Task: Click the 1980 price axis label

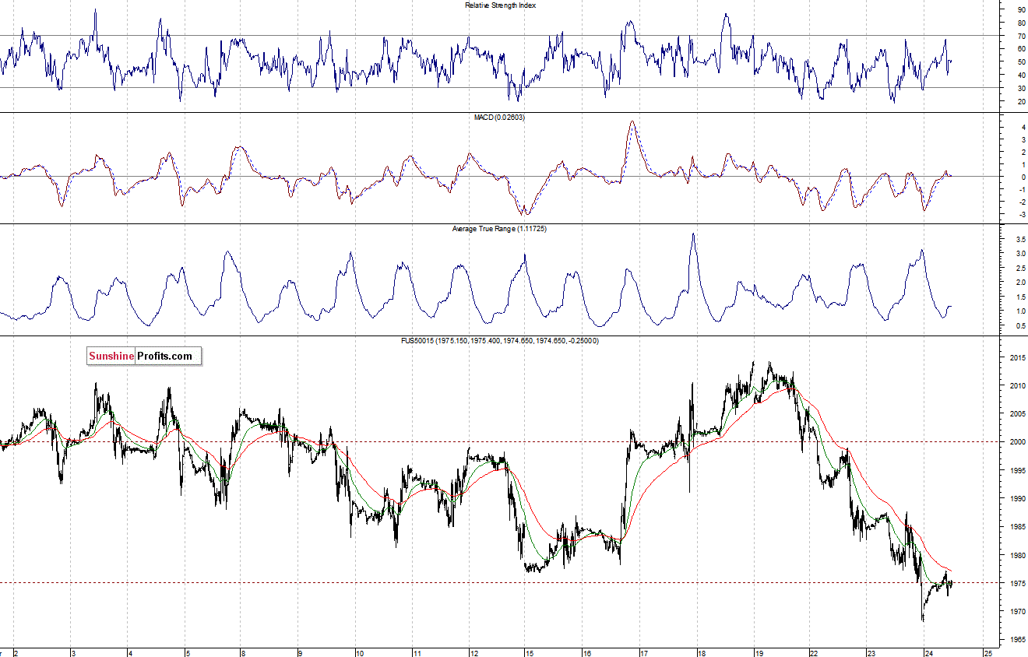Action: pyautogui.click(x=1016, y=556)
